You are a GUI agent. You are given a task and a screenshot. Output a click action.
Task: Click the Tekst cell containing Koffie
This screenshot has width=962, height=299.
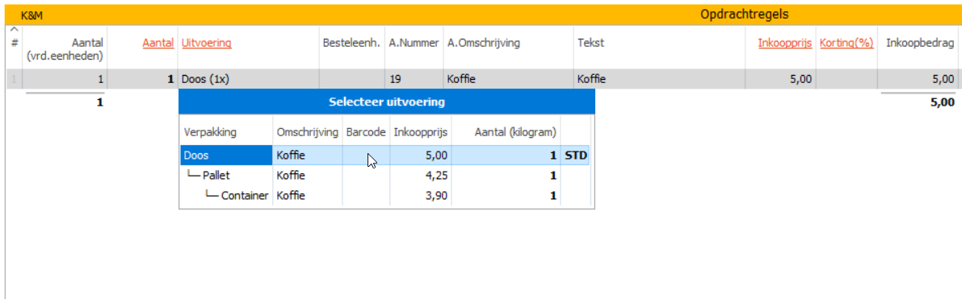coord(659,79)
